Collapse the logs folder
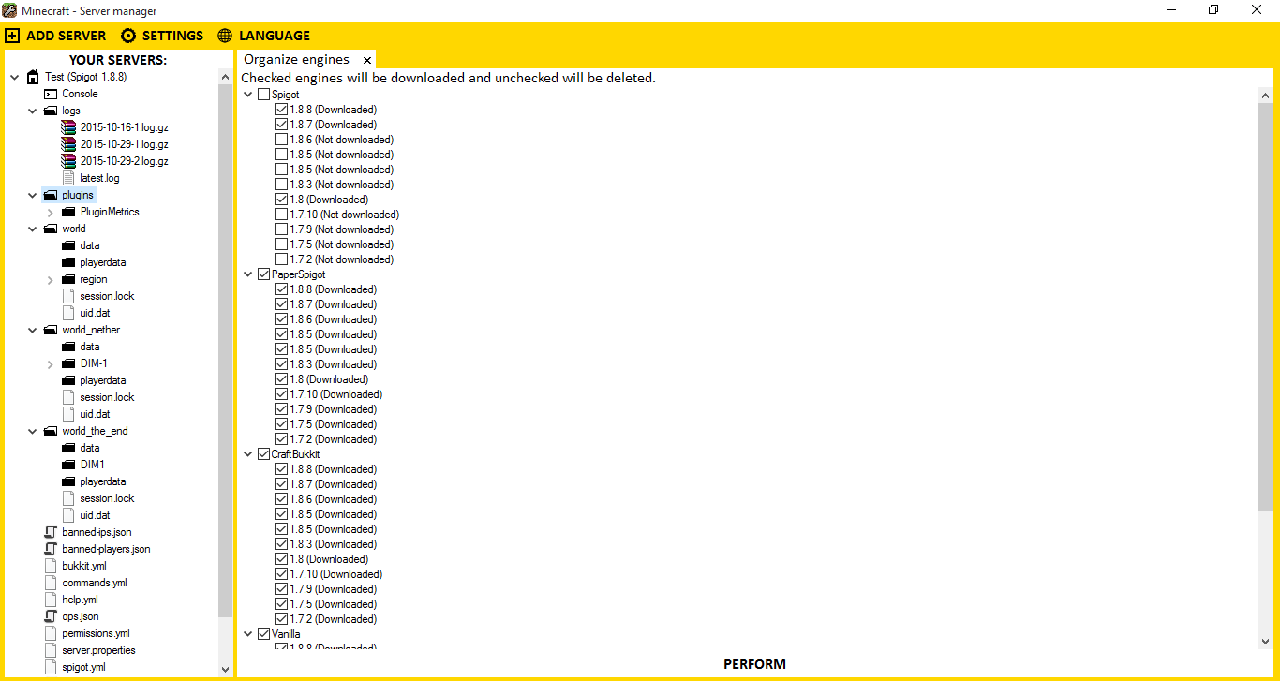This screenshot has width=1280, height=681. click(x=32, y=111)
